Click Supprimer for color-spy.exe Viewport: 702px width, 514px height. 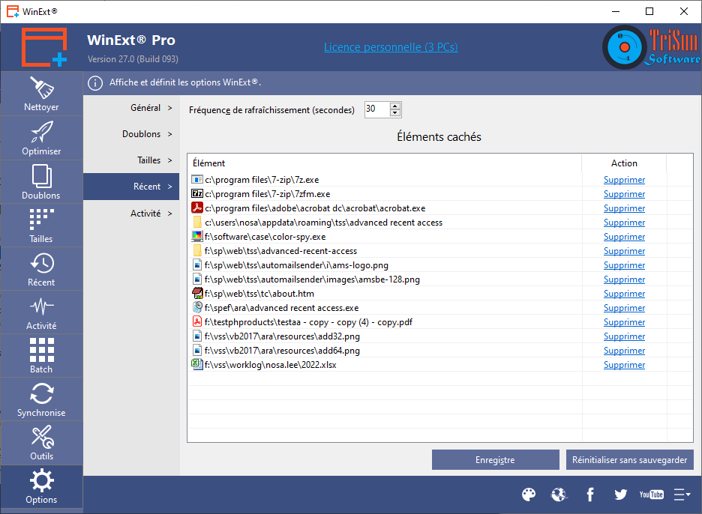624,237
